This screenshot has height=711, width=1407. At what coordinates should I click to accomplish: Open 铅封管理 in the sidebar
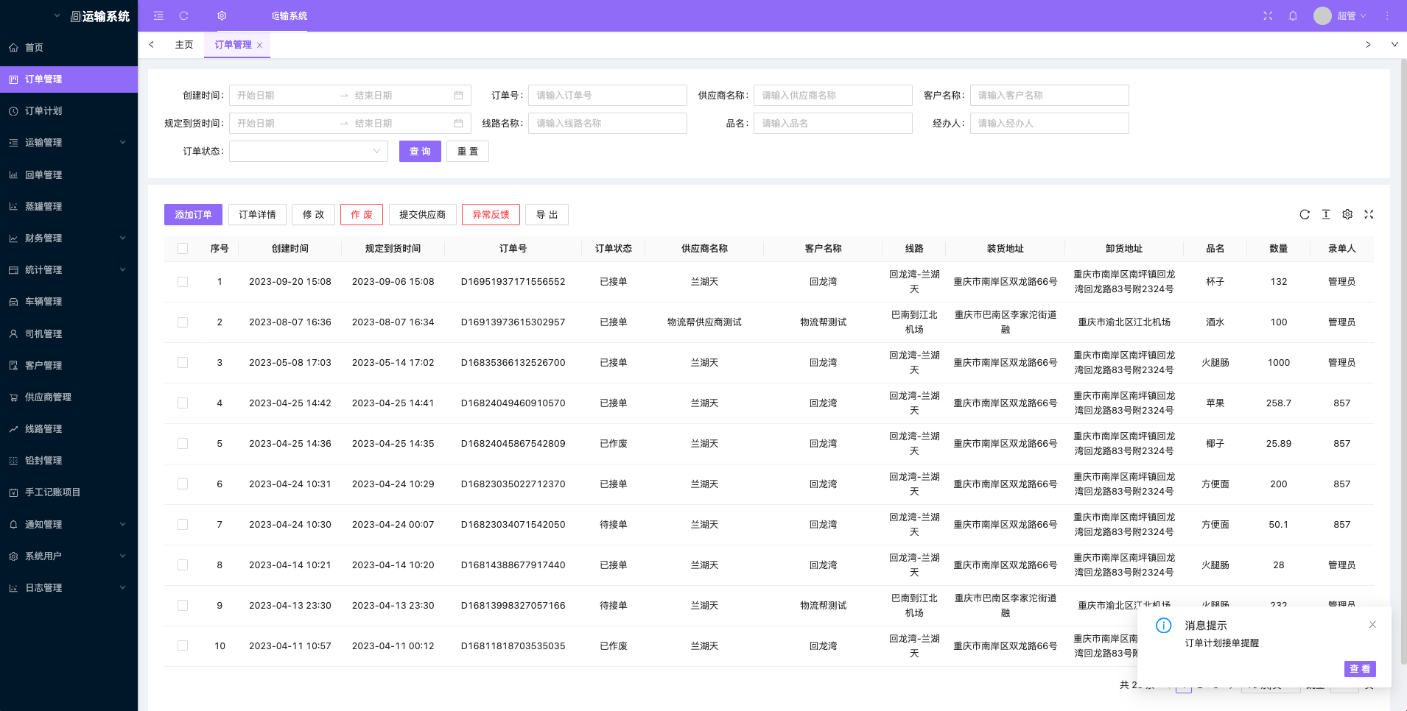pyautogui.click(x=69, y=460)
